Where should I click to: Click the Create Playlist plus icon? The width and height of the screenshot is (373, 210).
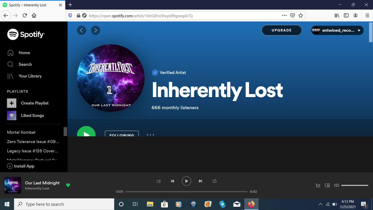tap(12, 103)
